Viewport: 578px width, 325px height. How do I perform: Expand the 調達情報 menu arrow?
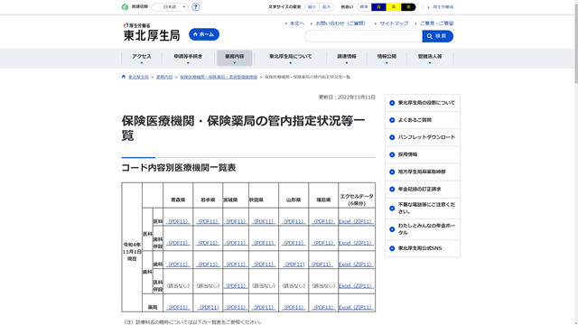(347, 63)
